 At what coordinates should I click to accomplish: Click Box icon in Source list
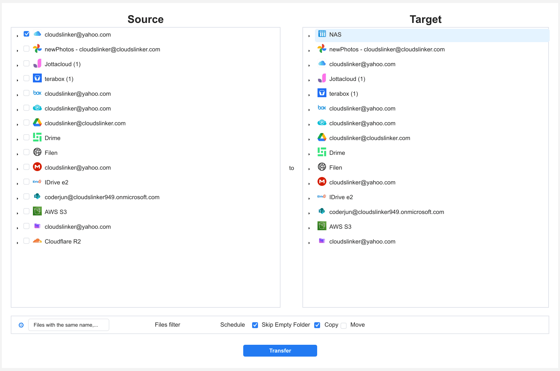pyautogui.click(x=37, y=93)
